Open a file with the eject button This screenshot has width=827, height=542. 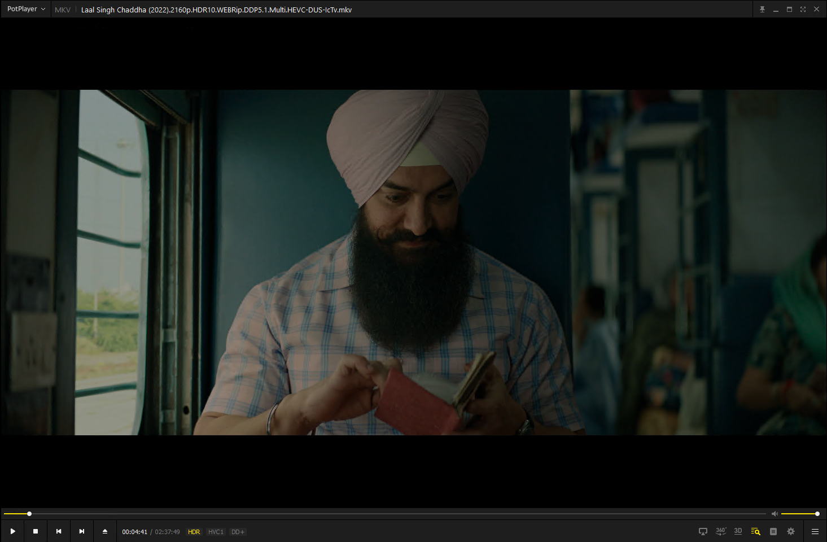pyautogui.click(x=105, y=531)
